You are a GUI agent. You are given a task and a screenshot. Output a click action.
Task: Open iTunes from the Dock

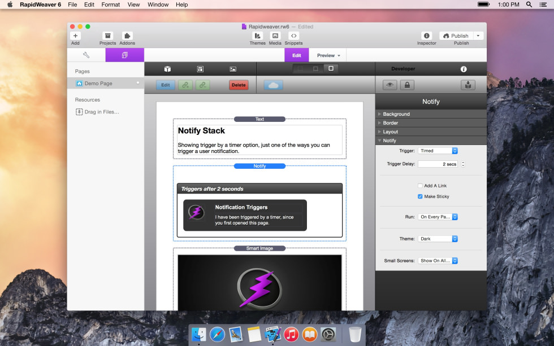click(x=291, y=334)
